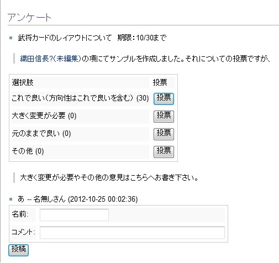This screenshot has height=263, width=279.
Task: Vote for 元のままで良い option
Action: (164, 134)
